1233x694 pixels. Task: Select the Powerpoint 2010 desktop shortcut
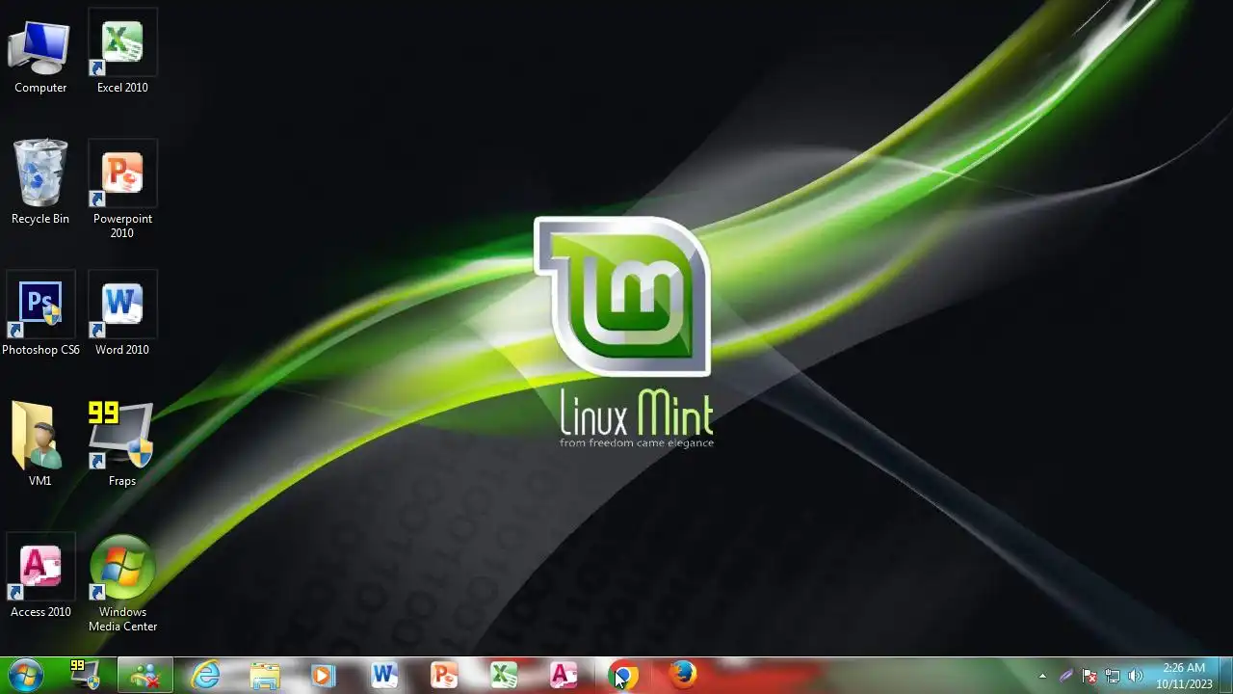point(122,191)
